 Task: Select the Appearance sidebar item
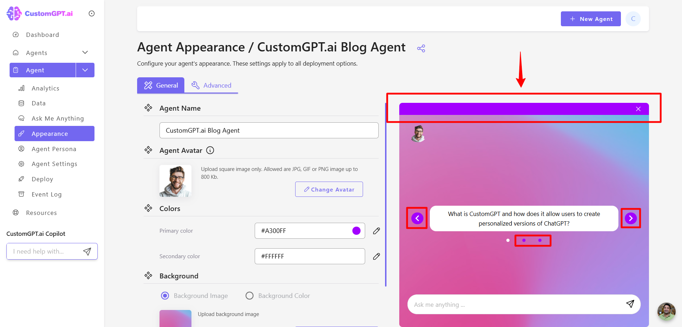click(x=54, y=134)
